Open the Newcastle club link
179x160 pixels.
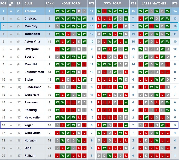coord(32,117)
